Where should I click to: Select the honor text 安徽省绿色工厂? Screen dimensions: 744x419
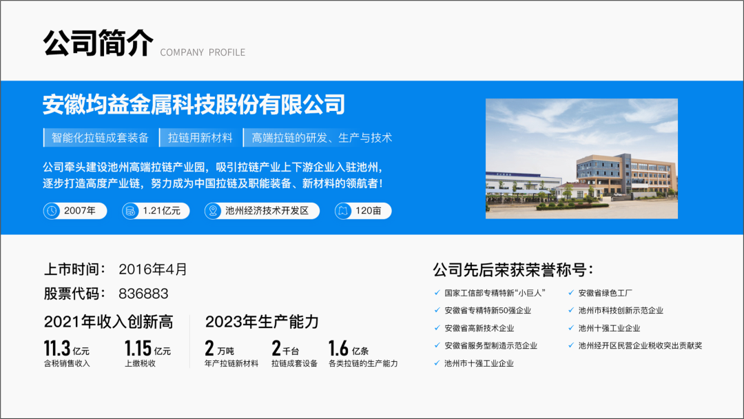605,293
